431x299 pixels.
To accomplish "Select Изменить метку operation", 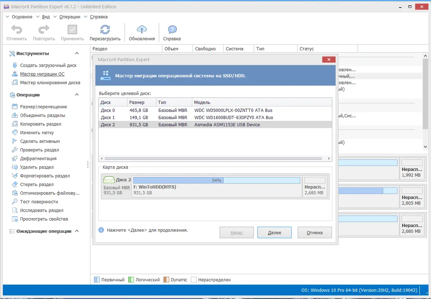I will point(37,133).
